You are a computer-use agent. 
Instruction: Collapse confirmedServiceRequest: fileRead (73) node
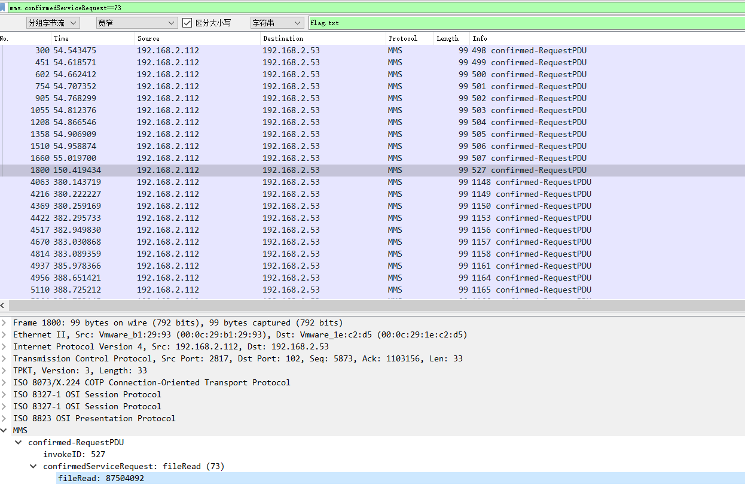click(33, 466)
